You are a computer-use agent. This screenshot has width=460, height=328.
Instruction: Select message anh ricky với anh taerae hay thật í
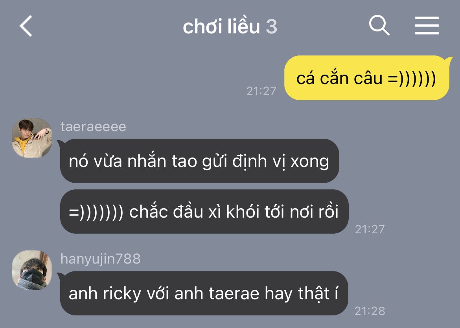(x=204, y=293)
